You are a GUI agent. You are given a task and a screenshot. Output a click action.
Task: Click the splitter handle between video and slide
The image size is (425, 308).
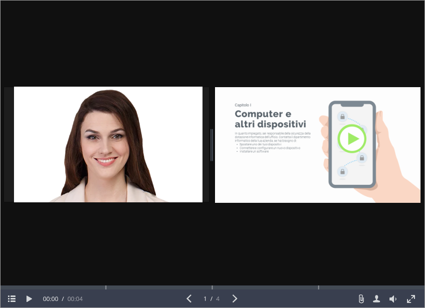[x=212, y=145]
